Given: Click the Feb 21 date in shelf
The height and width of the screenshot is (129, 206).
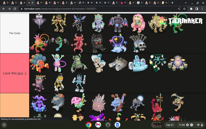Looking at the screenshot, I should tap(170, 125).
